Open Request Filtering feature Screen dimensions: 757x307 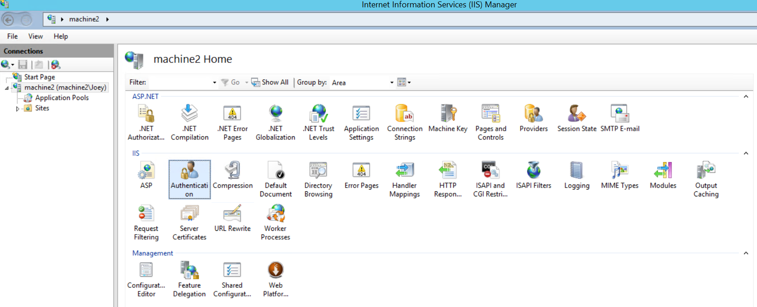(146, 223)
